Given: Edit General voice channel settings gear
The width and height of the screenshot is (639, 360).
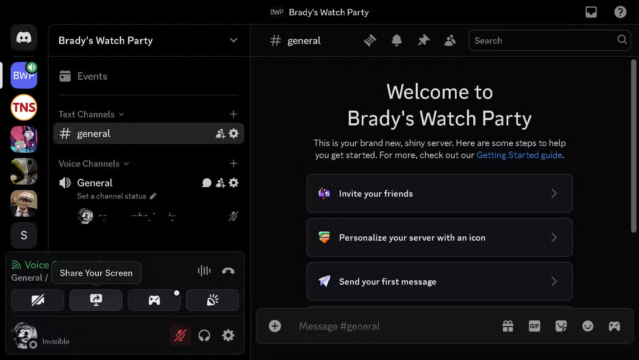Looking at the screenshot, I should (x=234, y=183).
